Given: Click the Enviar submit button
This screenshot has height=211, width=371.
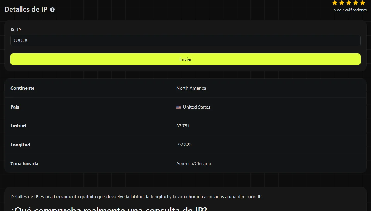Looking at the screenshot, I should tap(185, 59).
